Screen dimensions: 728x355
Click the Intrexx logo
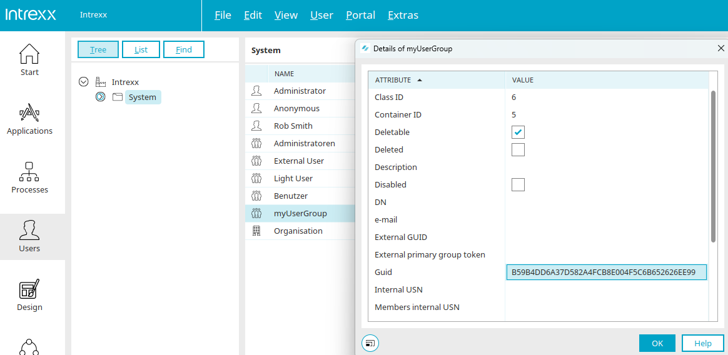click(31, 15)
